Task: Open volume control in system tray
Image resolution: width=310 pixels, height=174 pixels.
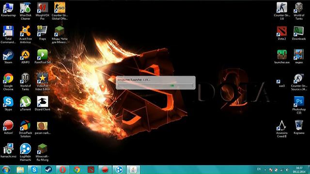Action: point(287,170)
